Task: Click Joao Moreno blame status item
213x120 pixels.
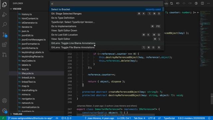Action: pos(99,118)
